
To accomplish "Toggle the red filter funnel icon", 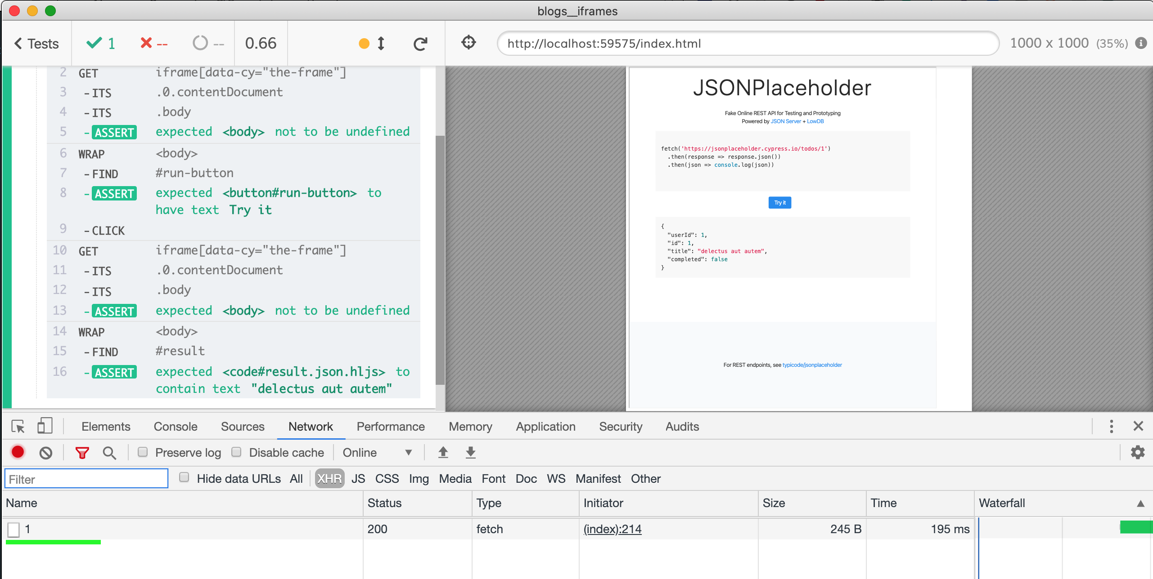I will [82, 453].
